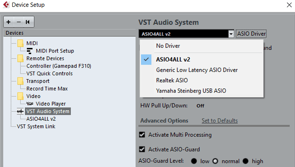Collapse the ASIO Driver dropdown arrow

click(231, 34)
